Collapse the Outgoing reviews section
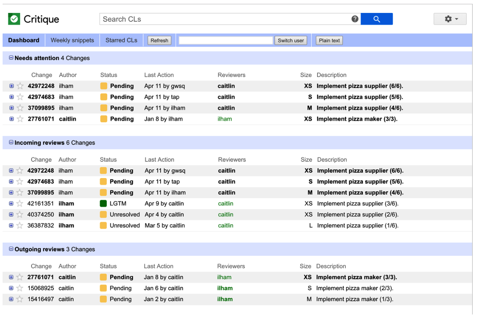Image resolution: width=479 pixels, height=320 pixels. pos(11,249)
